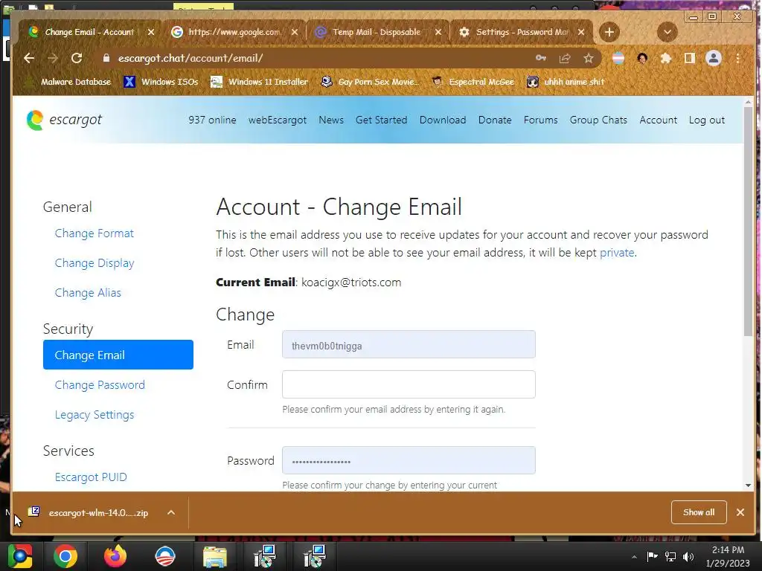Click the escargot logo
Viewport: 762px width, 571px height.
64,120
